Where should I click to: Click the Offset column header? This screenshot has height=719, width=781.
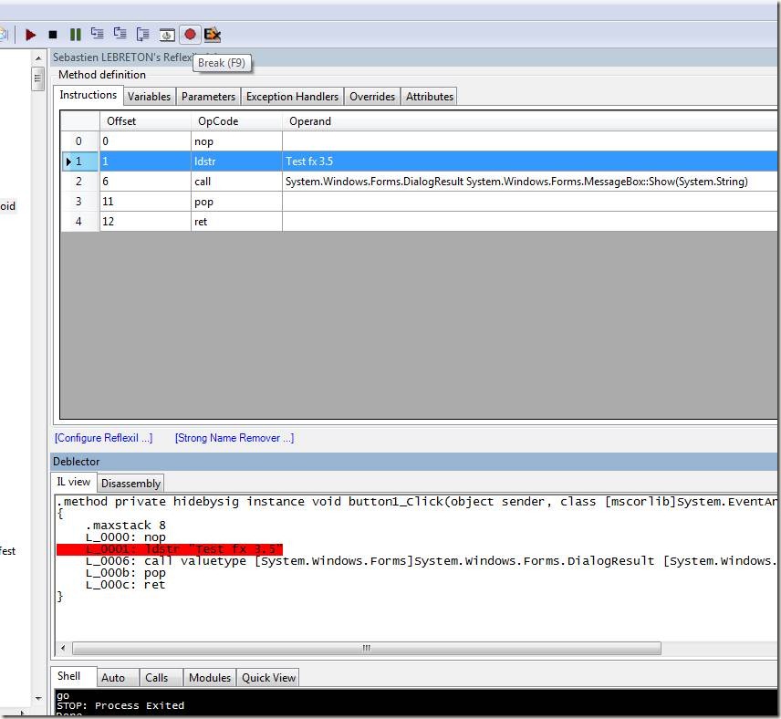tap(145, 121)
